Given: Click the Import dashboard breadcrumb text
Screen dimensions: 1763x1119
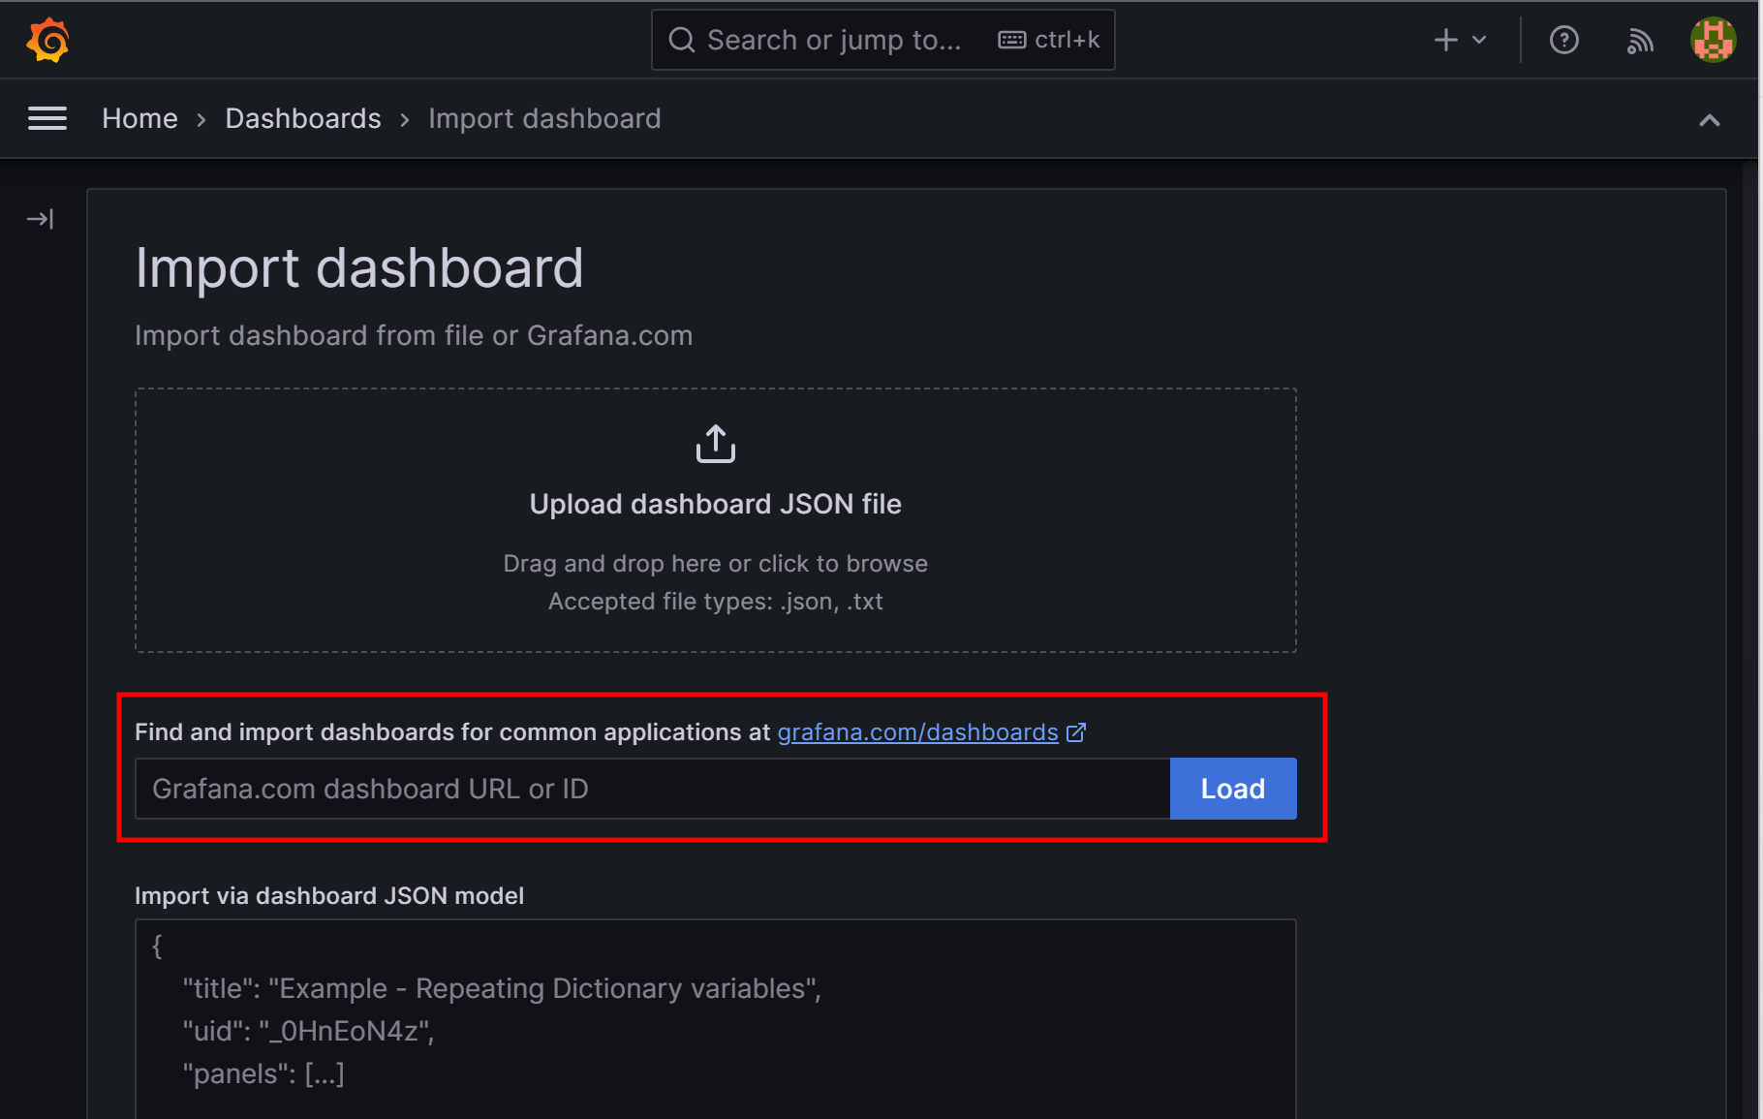Looking at the screenshot, I should click(x=544, y=118).
